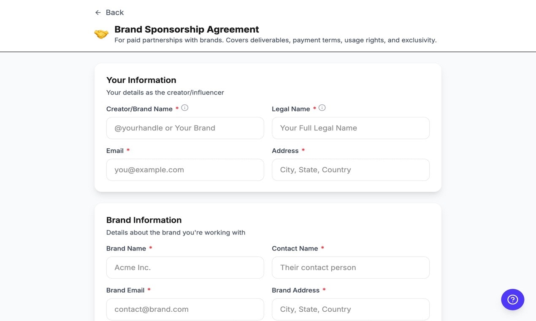This screenshot has width=536, height=321.
Task: Open the info tooltip beside Legal Name
Action: click(322, 107)
